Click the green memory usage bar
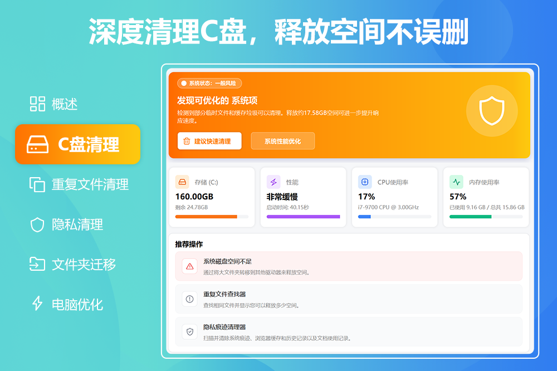 pos(486,217)
